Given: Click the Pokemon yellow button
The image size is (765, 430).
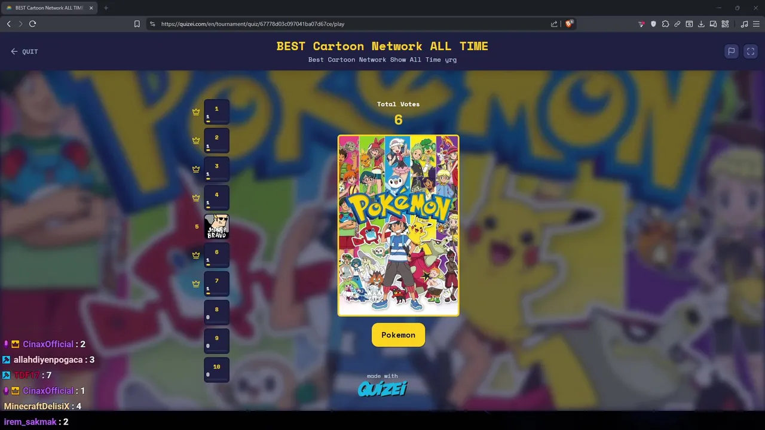Looking at the screenshot, I should pyautogui.click(x=398, y=335).
